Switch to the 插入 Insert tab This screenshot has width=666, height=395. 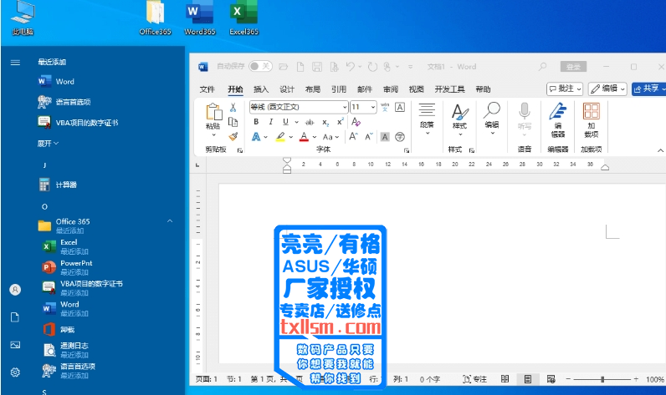click(x=261, y=89)
